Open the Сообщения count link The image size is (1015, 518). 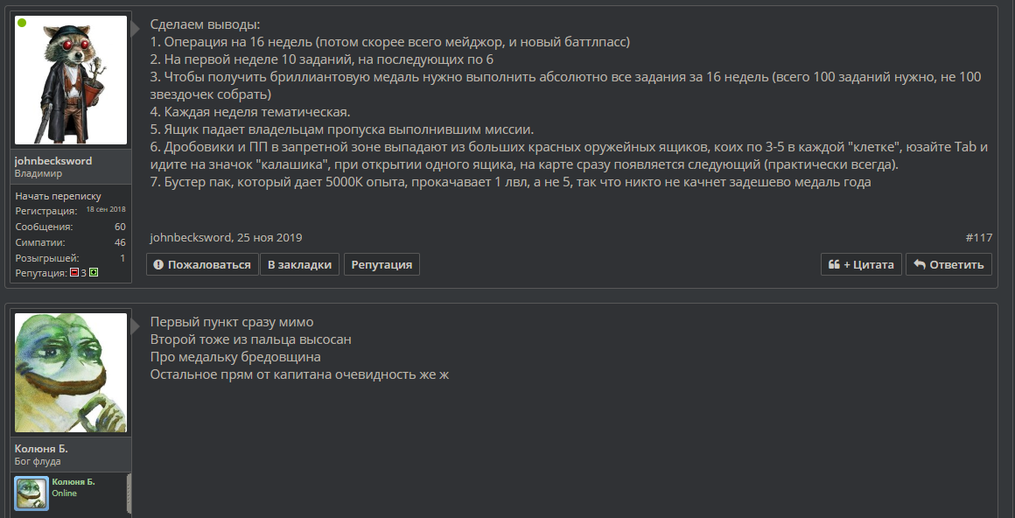[120, 227]
